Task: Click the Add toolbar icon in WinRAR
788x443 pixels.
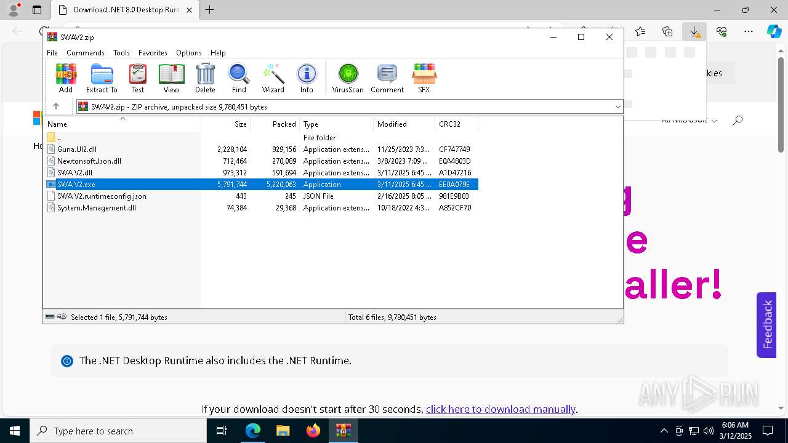Action: [x=66, y=78]
